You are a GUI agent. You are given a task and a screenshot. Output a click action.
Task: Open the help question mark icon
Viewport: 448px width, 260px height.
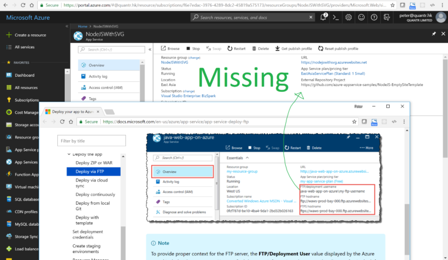[374, 17]
